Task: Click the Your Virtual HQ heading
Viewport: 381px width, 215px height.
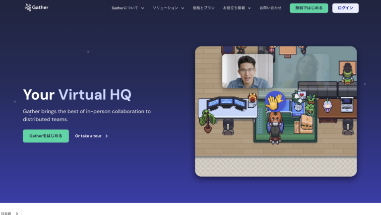Action: pos(77,94)
